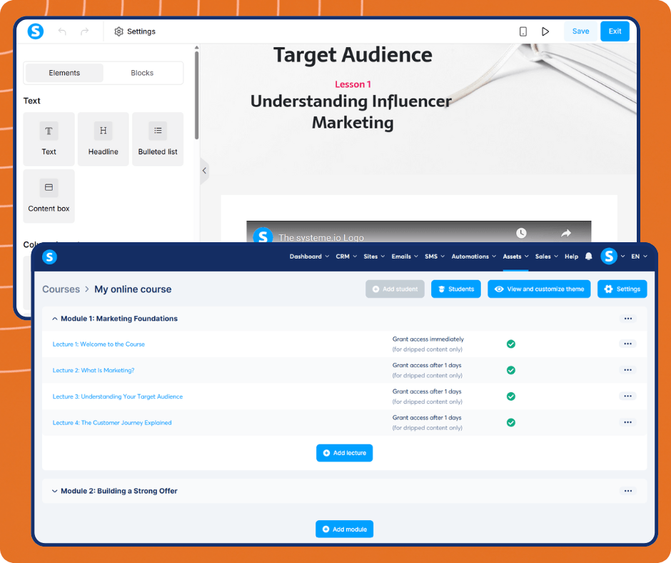This screenshot has height=563, width=671.
Task: Click the preview play icon in editor
Action: [x=545, y=31]
